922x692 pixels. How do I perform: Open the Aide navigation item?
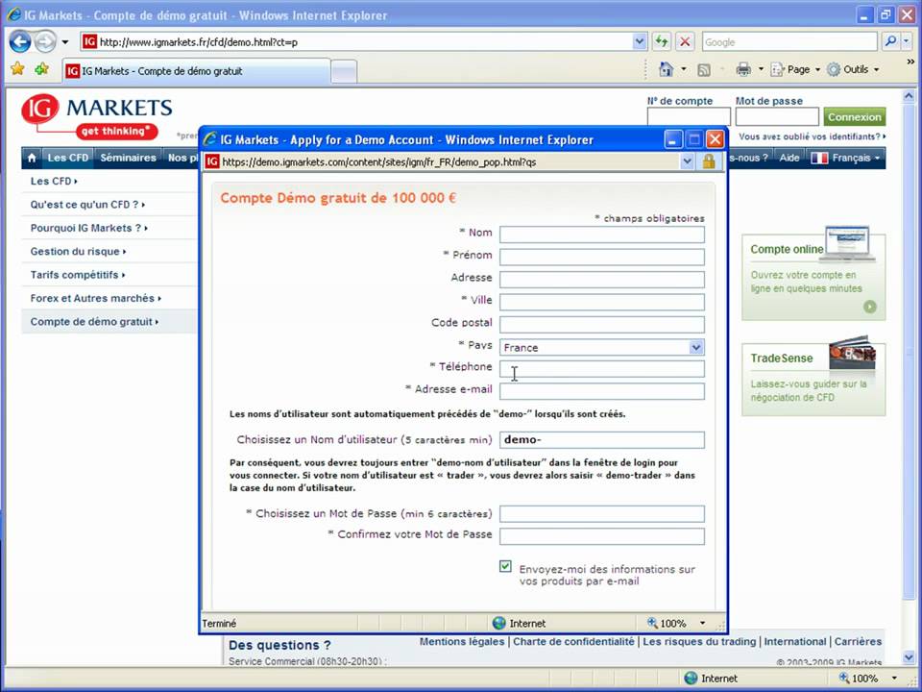[789, 158]
